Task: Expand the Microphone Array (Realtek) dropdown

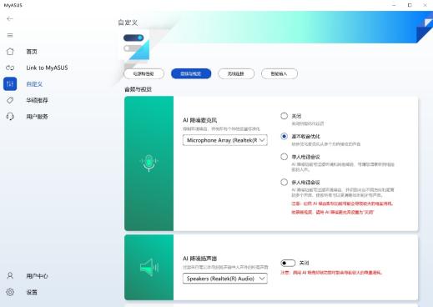Action: tap(225, 140)
